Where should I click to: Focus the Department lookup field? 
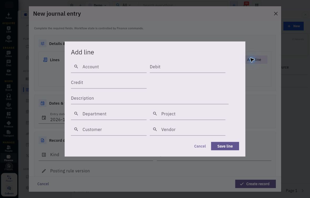pyautogui.click(x=109, y=114)
